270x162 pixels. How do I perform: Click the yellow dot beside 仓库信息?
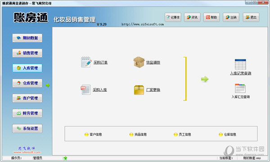tap(220, 135)
